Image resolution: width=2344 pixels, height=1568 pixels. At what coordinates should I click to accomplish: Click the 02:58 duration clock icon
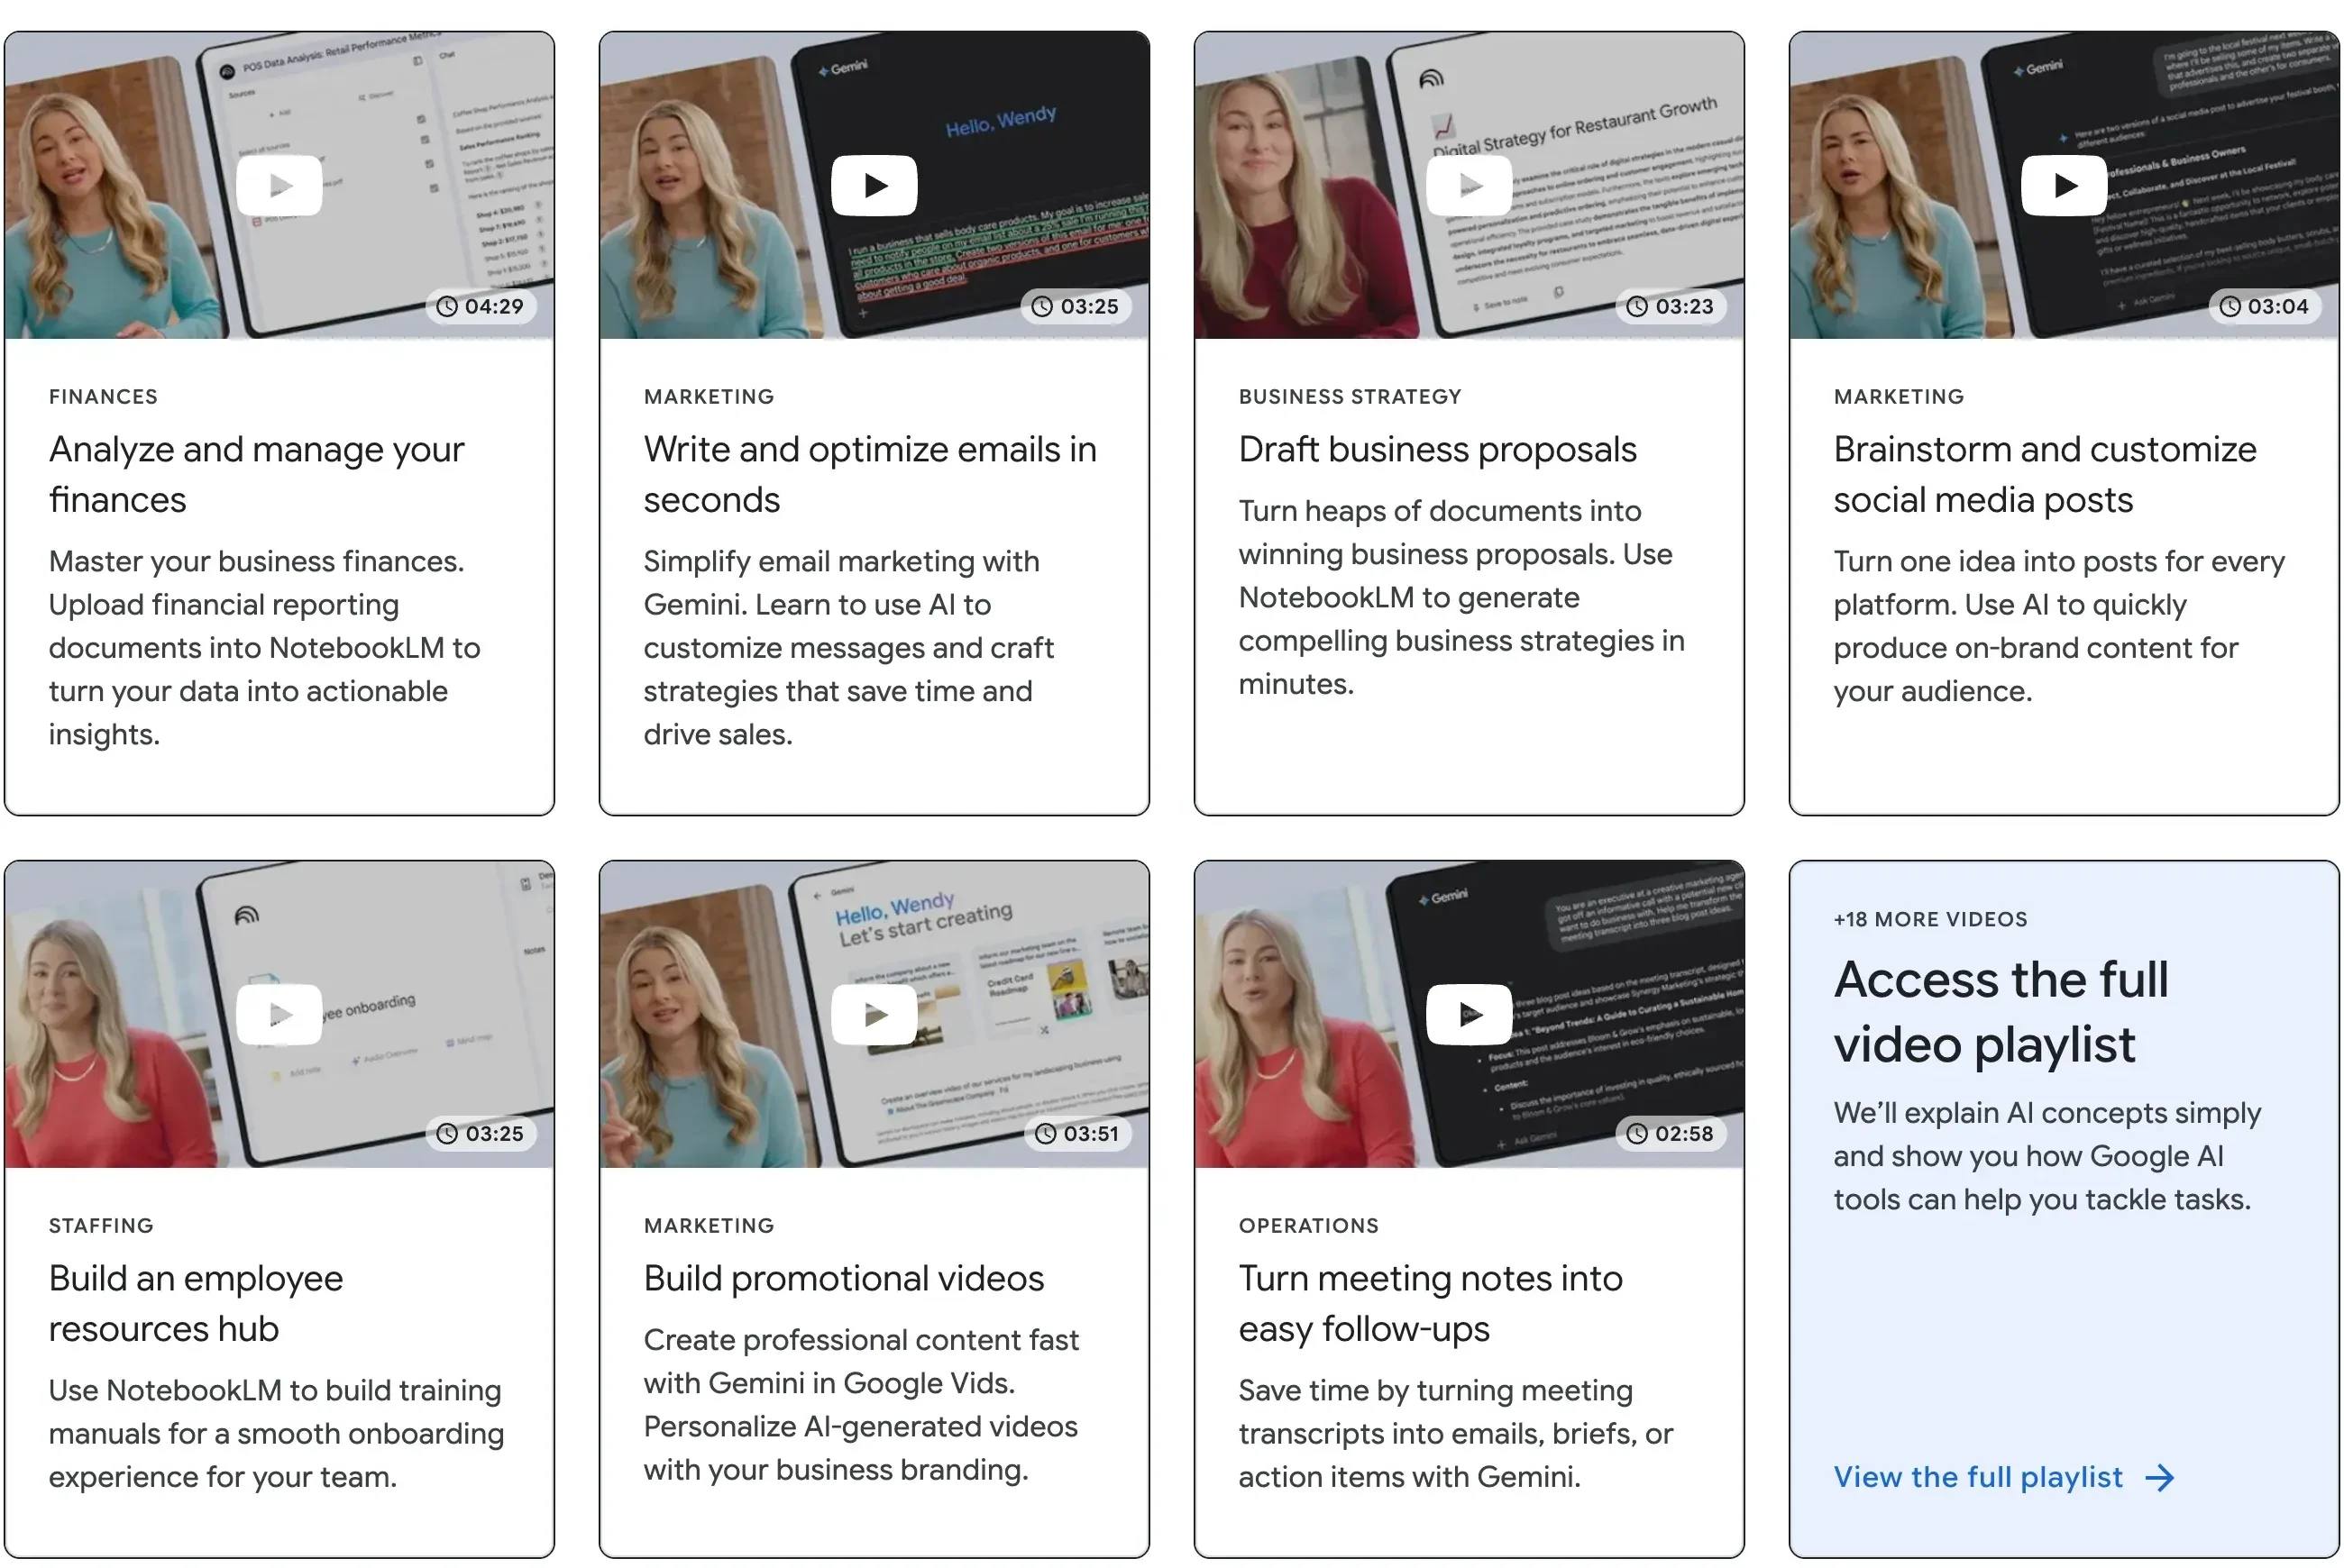point(1636,1133)
